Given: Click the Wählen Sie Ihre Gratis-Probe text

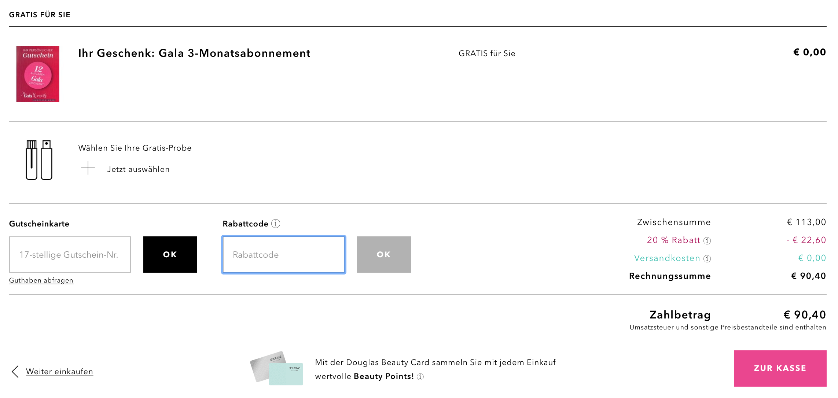Looking at the screenshot, I should [135, 148].
